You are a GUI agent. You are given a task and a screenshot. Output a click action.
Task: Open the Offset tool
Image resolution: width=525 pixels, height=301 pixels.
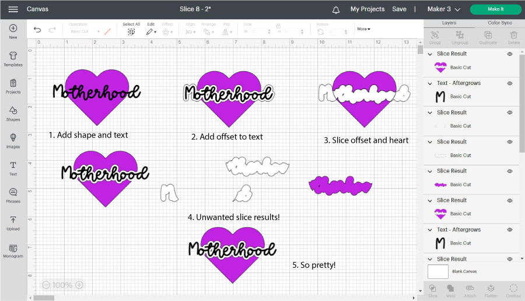coord(167,29)
